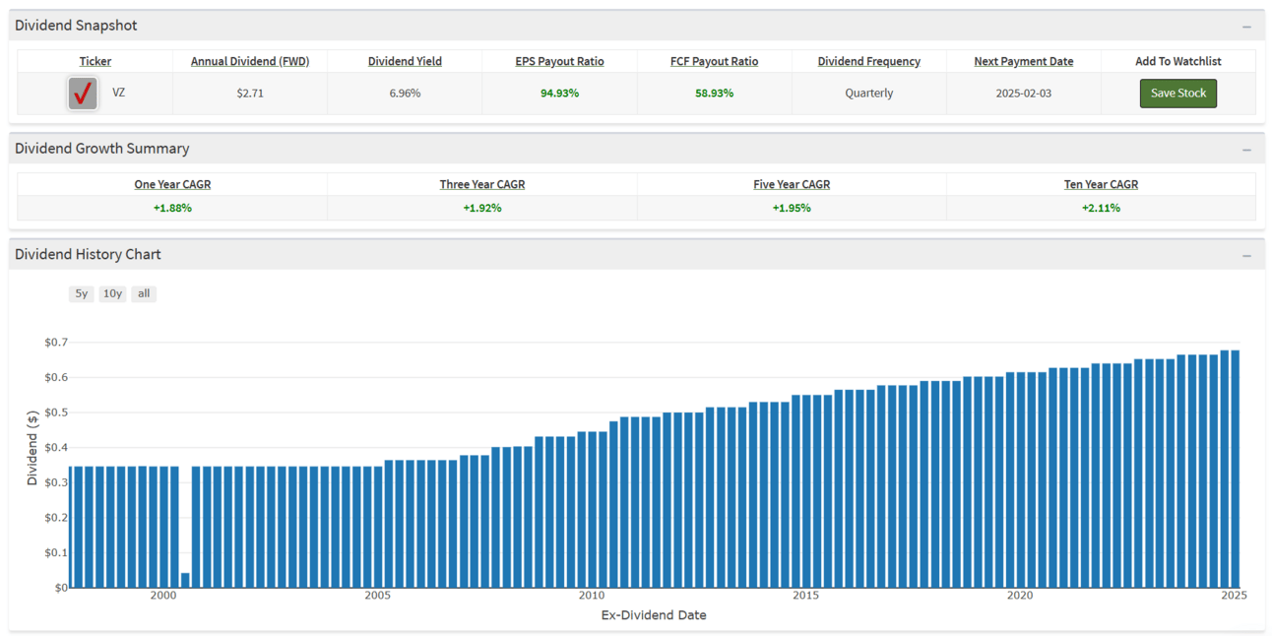Click the Next Payment Date header

point(1023,61)
